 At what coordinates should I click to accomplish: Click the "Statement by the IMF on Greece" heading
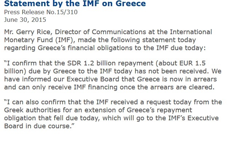pos(75,4)
